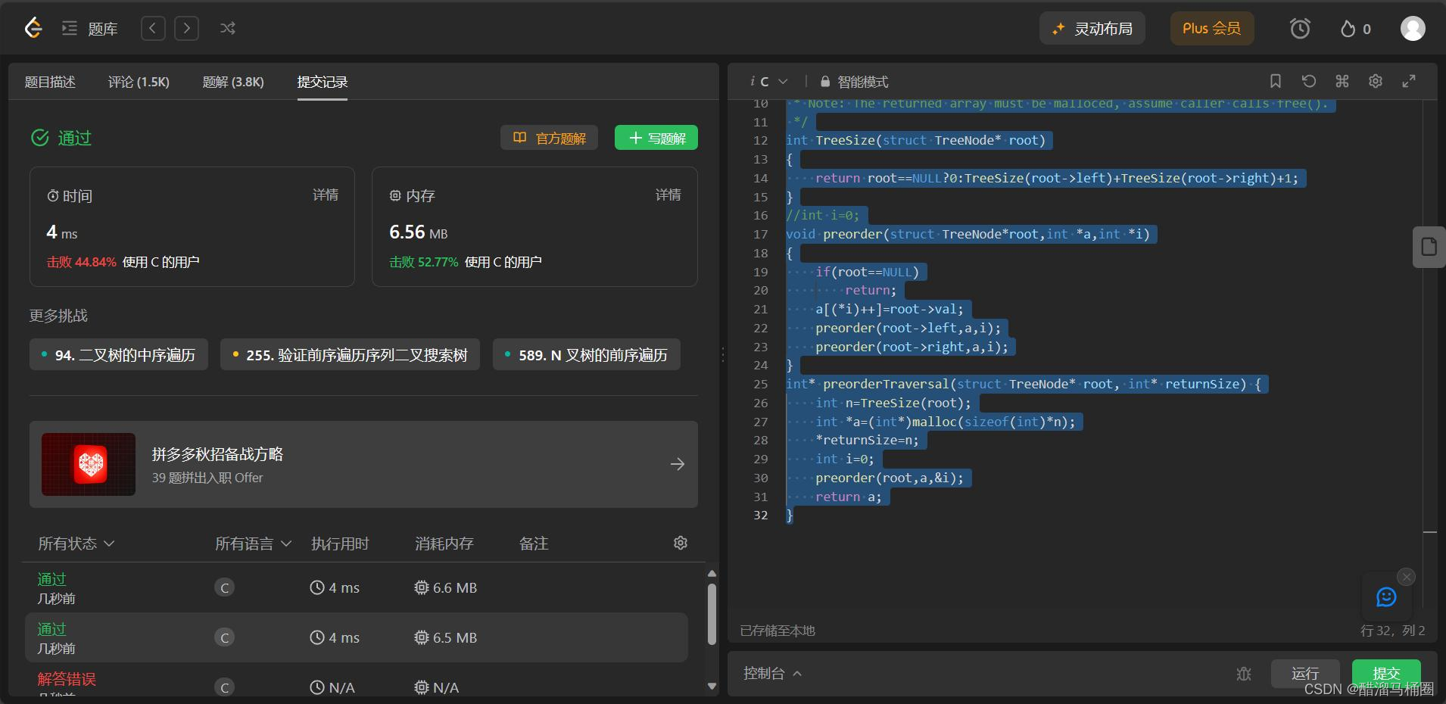The width and height of the screenshot is (1446, 704).
Task: Expand editor to fullscreen
Action: pos(1409,81)
